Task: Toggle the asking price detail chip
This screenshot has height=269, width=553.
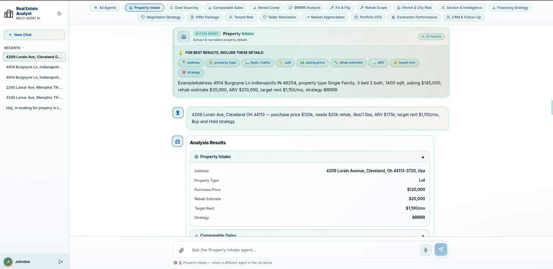Action: click(312, 63)
